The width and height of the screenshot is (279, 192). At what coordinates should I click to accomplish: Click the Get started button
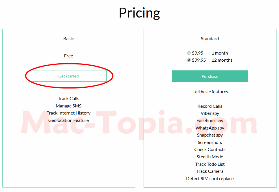click(x=68, y=76)
